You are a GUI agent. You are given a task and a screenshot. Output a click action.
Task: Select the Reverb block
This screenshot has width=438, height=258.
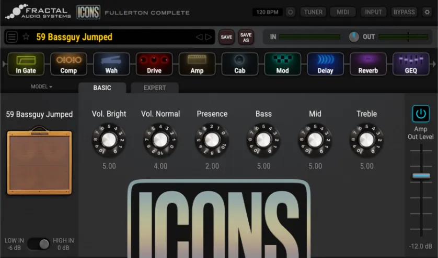click(368, 64)
